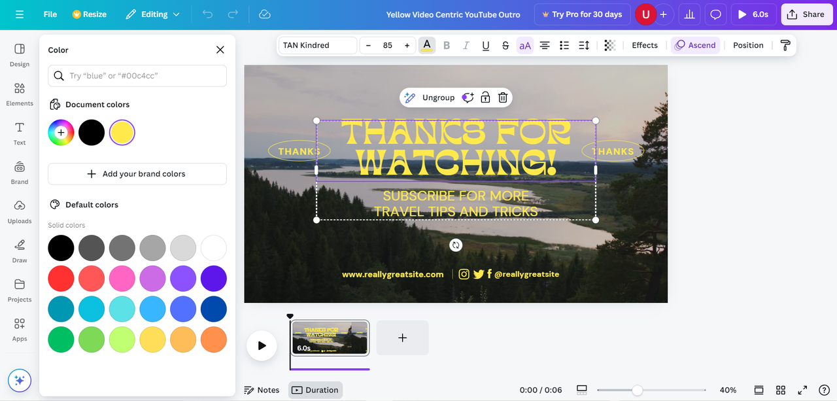Pick the white default color swatch
837x401 pixels.
click(214, 248)
